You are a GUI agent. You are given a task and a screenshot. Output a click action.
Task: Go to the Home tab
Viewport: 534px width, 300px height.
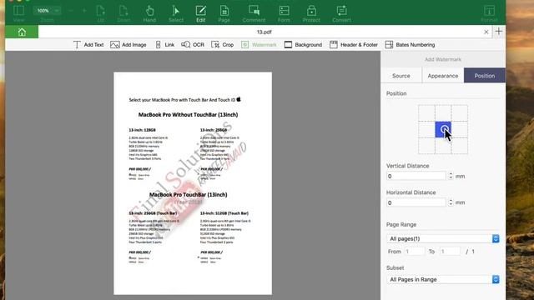point(22,32)
